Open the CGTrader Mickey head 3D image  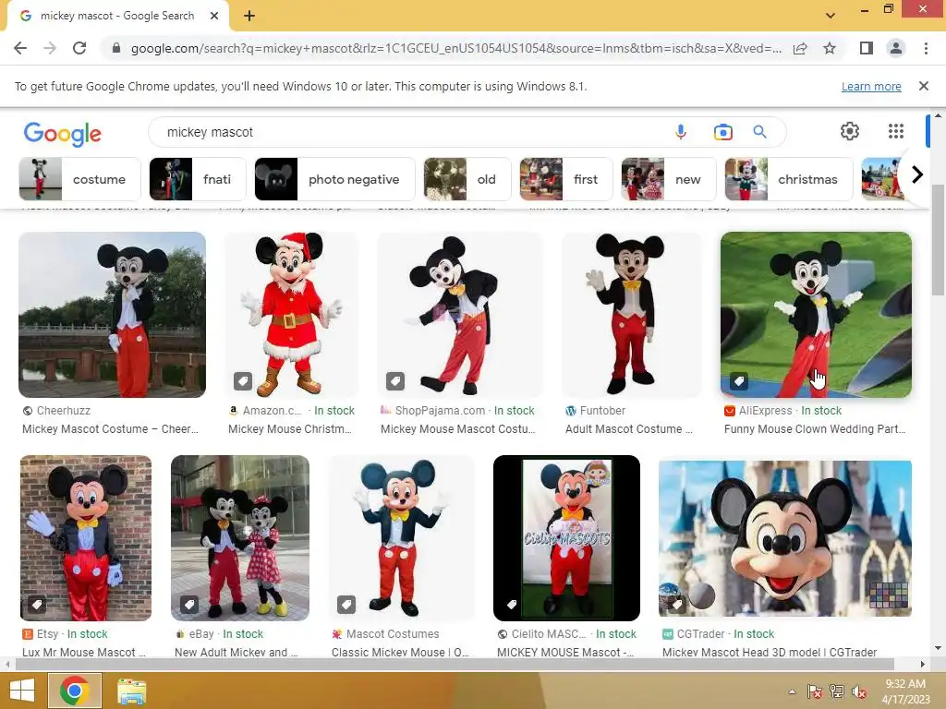coord(785,538)
